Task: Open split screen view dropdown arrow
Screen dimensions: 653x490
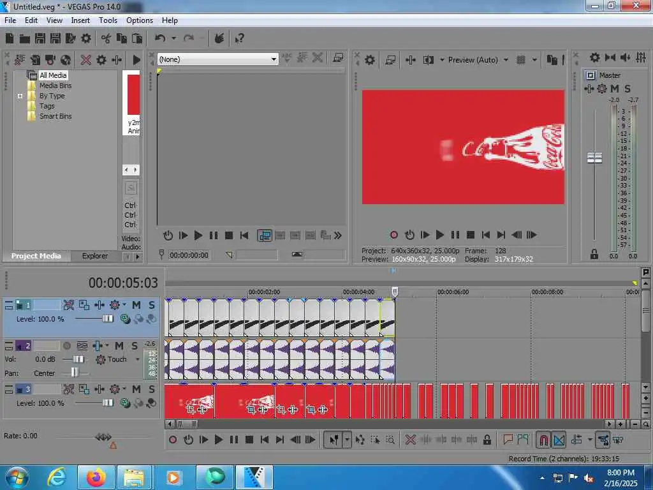Action: [442, 60]
